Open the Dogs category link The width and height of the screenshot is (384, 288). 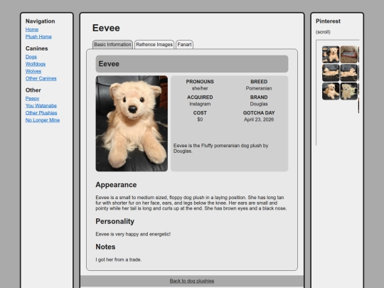(31, 57)
